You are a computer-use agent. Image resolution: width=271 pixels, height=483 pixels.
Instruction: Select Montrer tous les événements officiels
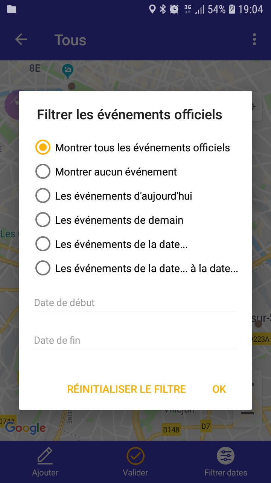click(x=43, y=148)
